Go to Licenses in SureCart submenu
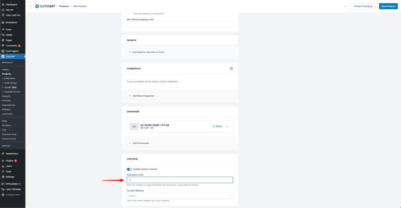The height and width of the screenshot is (208, 401). (x=6, y=100)
